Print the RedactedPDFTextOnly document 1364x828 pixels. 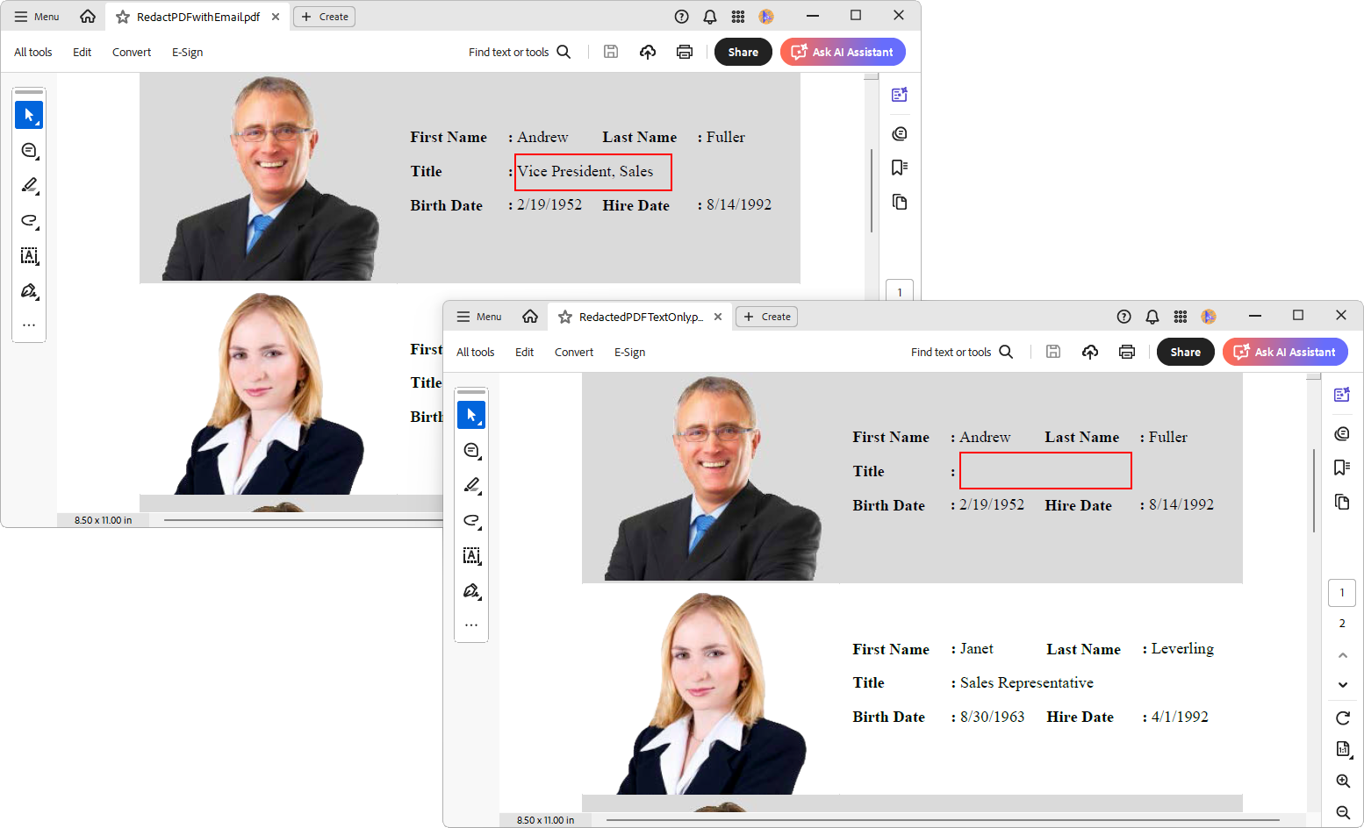(x=1127, y=352)
